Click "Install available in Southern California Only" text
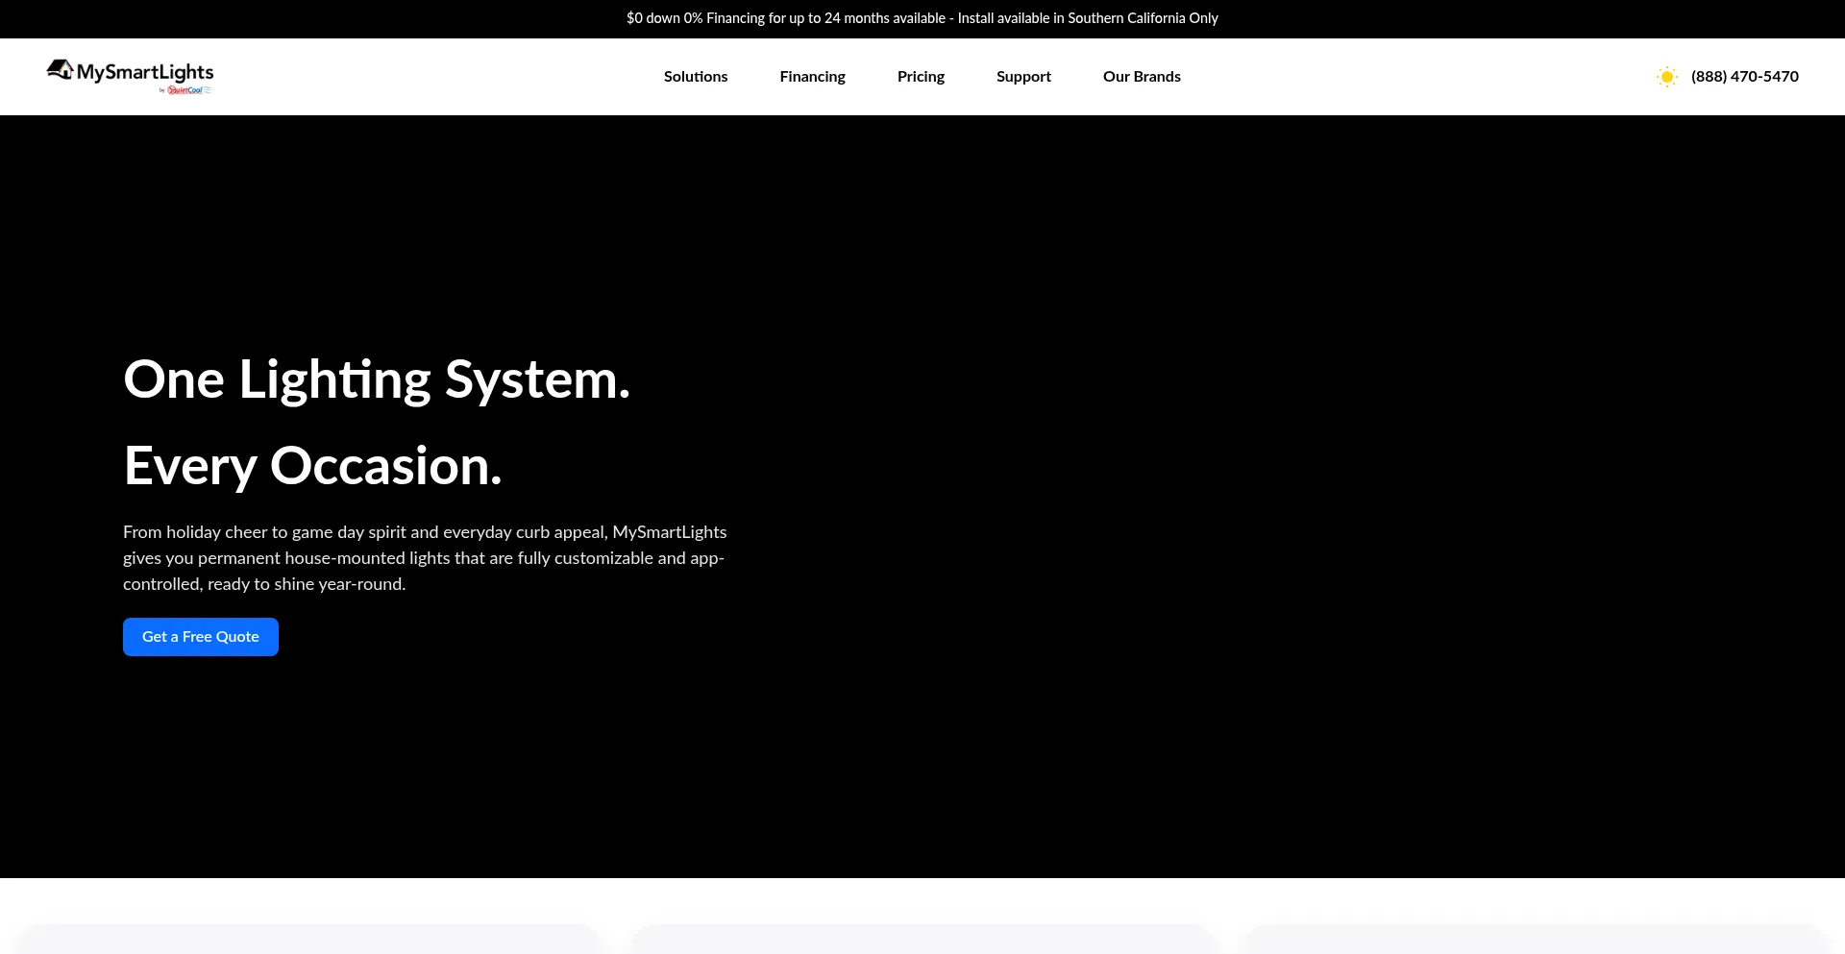Image resolution: width=1845 pixels, height=954 pixels. [1088, 18]
